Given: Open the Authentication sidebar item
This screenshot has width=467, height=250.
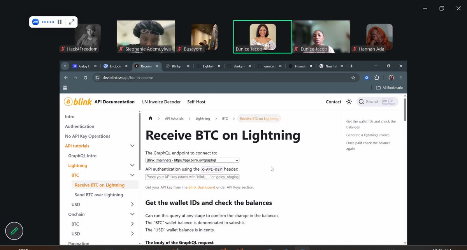Looking at the screenshot, I should (x=79, y=126).
